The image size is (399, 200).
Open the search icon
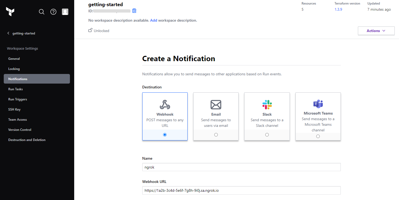pyautogui.click(x=42, y=12)
